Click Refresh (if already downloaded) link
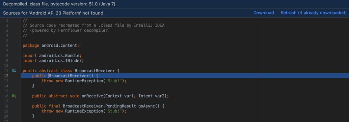349x122 pixels. pyautogui.click(x=314, y=13)
